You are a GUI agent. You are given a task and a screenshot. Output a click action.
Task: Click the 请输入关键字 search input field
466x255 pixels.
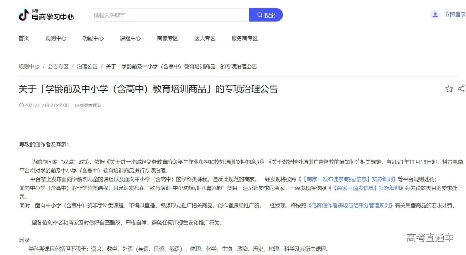click(x=168, y=14)
